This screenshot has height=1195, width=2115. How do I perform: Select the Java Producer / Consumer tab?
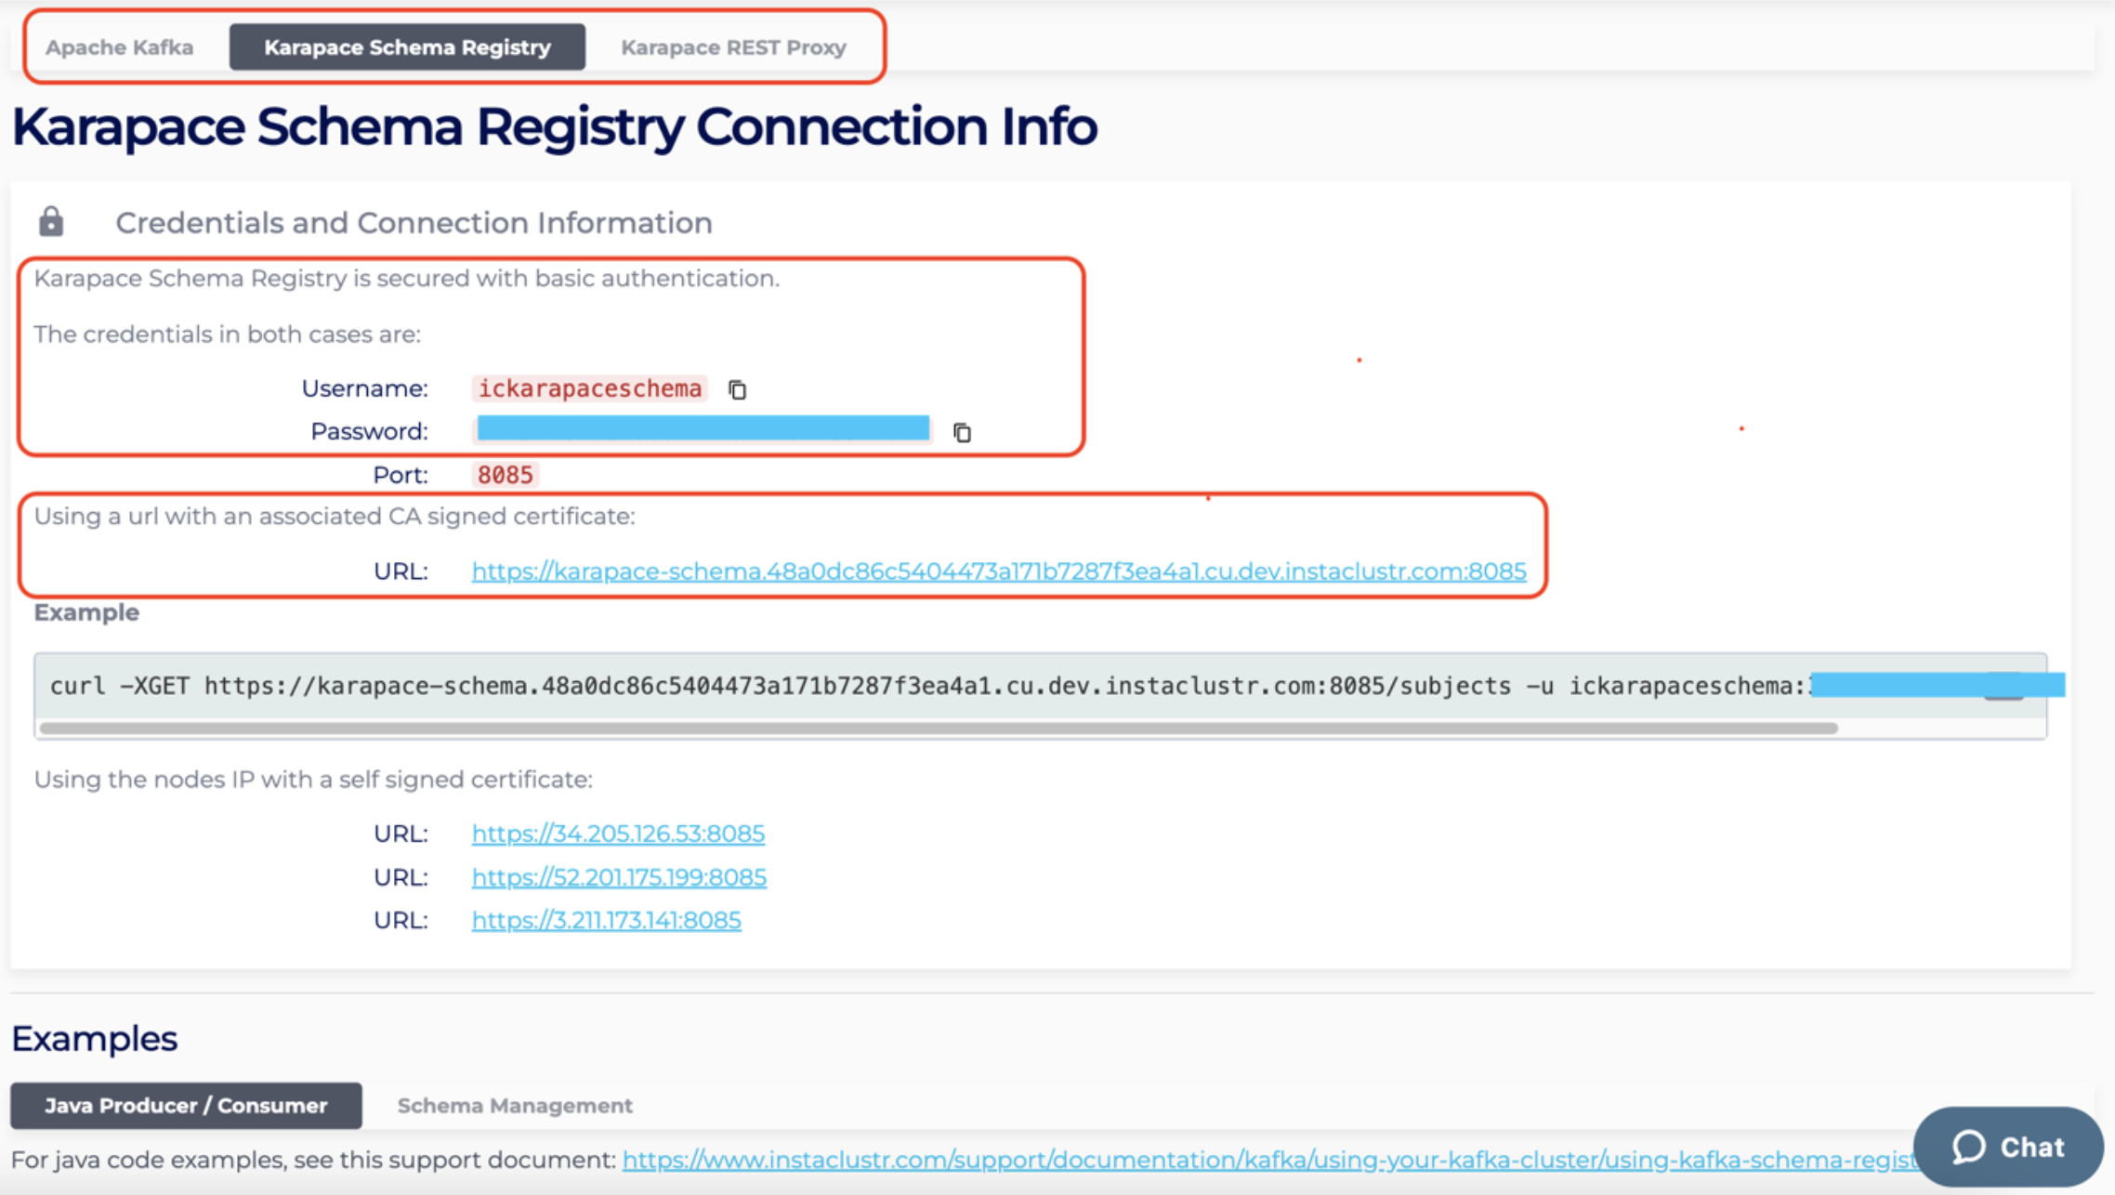pyautogui.click(x=184, y=1105)
